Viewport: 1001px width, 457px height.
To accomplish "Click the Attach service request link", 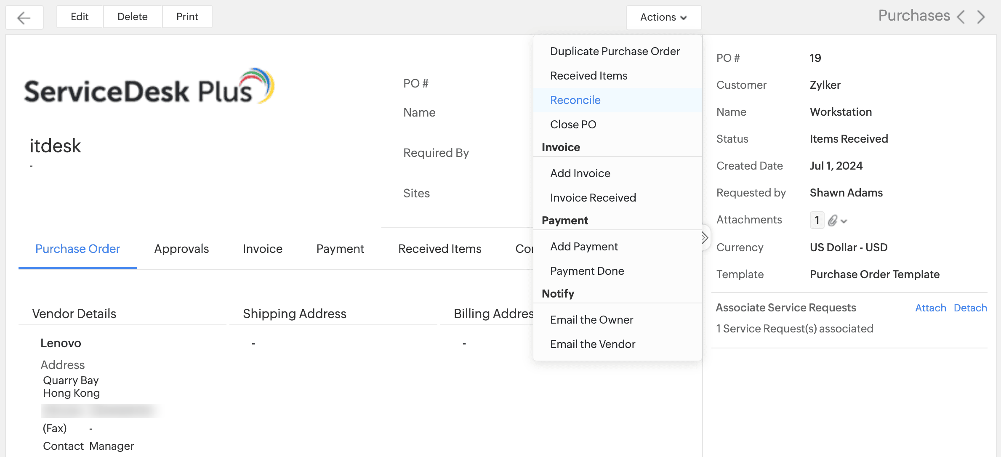I will point(930,308).
